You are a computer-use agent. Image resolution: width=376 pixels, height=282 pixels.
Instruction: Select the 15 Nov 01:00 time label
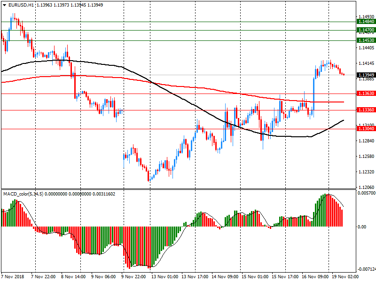[x=255, y=277]
